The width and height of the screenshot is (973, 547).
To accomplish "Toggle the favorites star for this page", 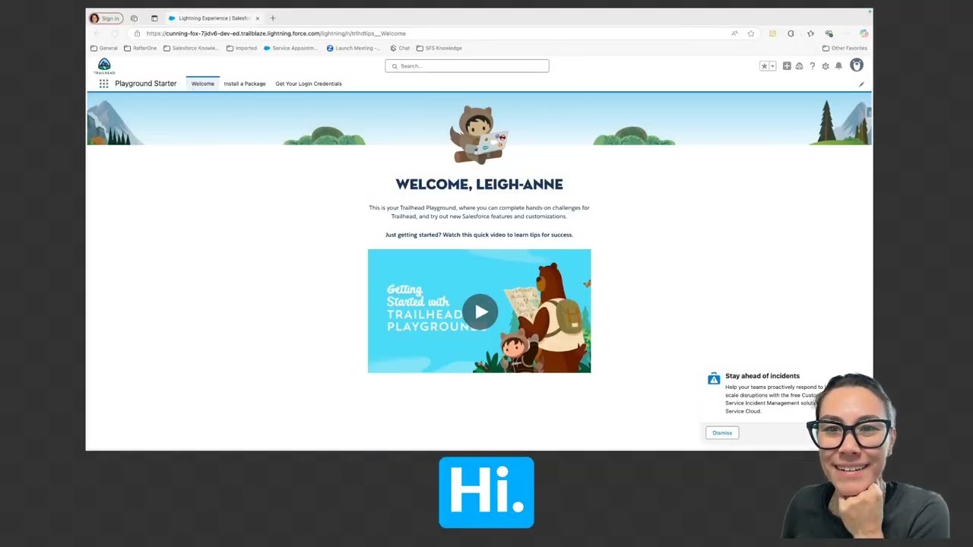I will click(762, 66).
